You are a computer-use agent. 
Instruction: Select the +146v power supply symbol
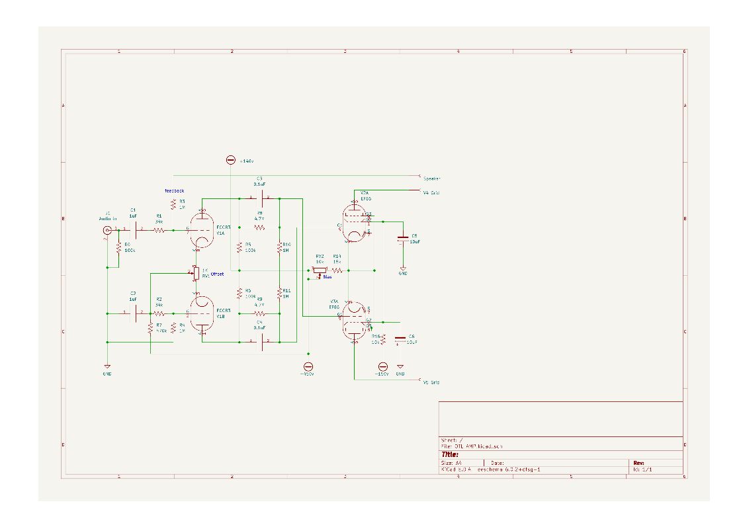[x=231, y=161]
